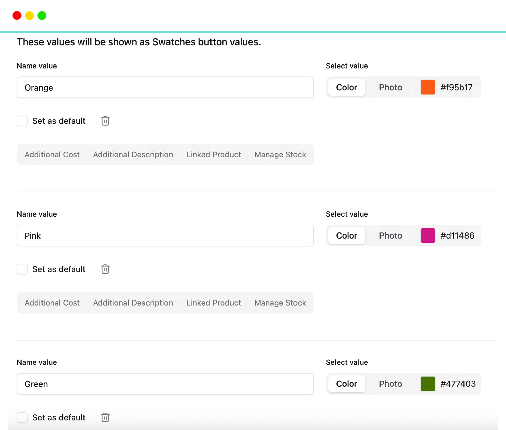Viewport: 506px width, 430px height.
Task: Click the orange #f95b17 color swatch
Action: [x=428, y=87]
